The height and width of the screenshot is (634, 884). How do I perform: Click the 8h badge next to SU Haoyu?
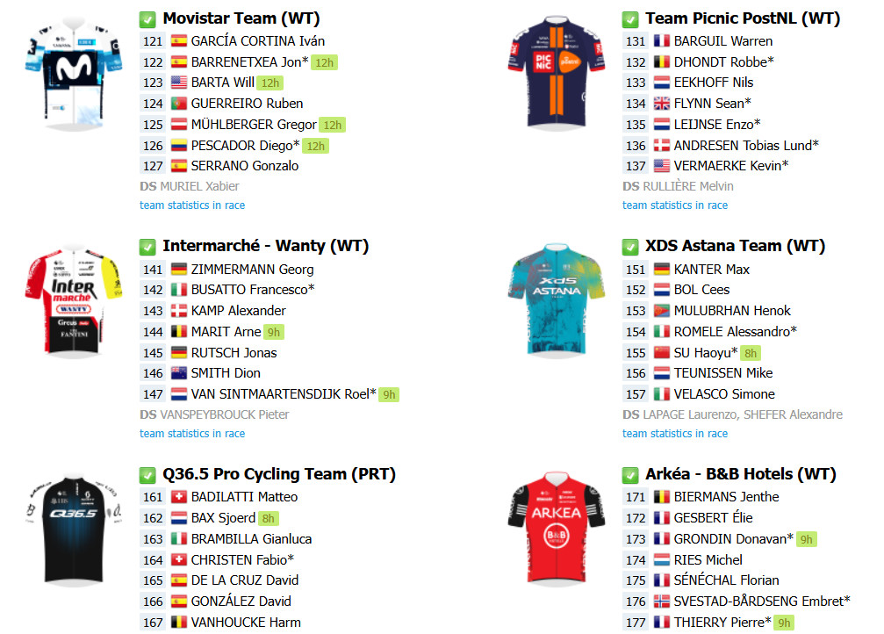(x=751, y=353)
